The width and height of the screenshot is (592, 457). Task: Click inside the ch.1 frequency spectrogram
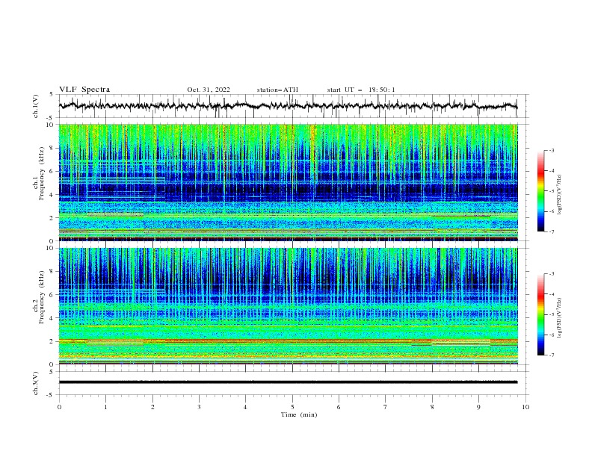click(x=288, y=182)
